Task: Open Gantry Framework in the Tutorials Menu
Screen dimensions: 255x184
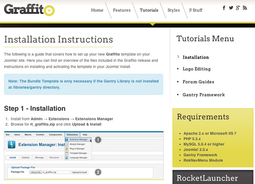Action: pos(204,95)
